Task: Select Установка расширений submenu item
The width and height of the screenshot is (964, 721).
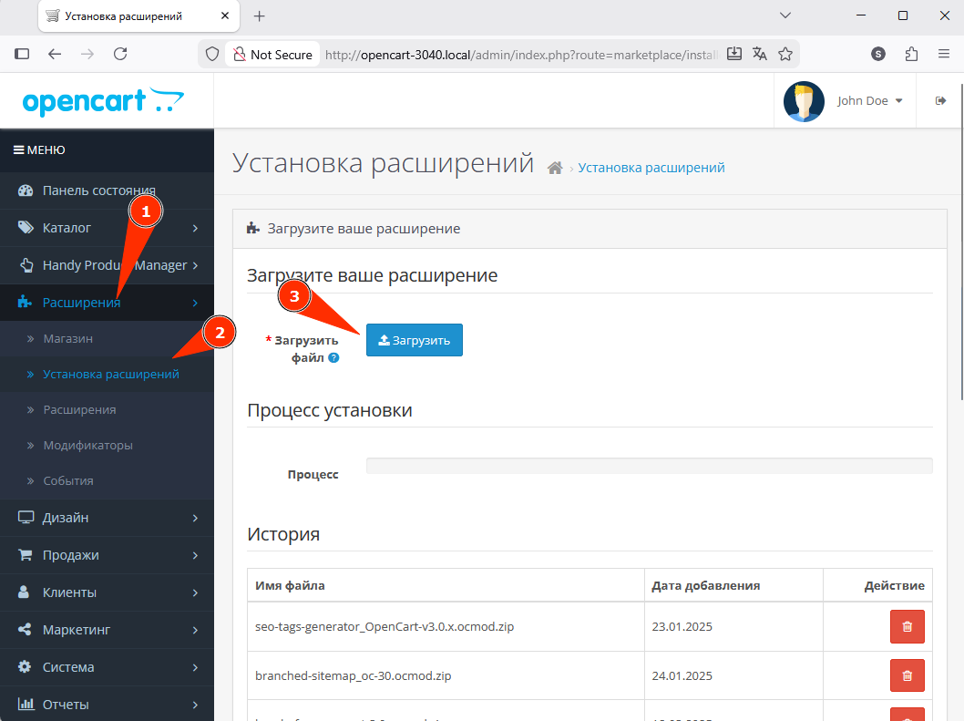Action: 107,374
